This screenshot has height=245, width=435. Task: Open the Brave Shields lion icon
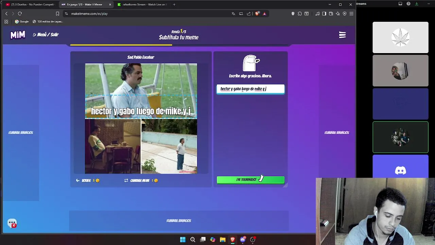(257, 14)
